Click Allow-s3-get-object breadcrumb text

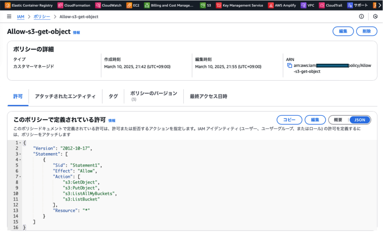point(79,16)
